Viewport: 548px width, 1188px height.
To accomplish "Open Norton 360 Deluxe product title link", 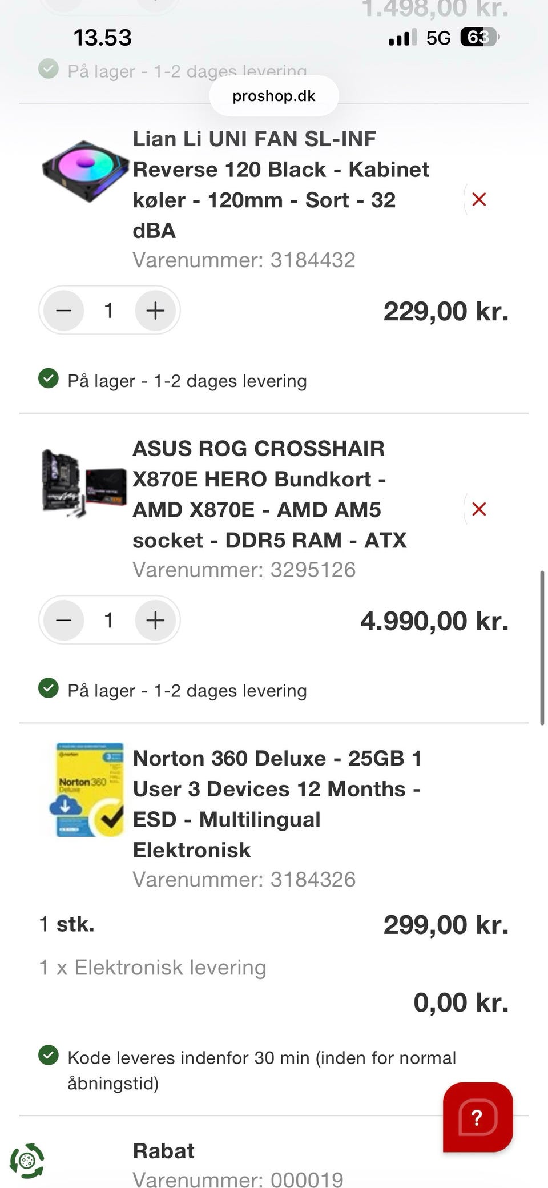I will click(x=277, y=804).
